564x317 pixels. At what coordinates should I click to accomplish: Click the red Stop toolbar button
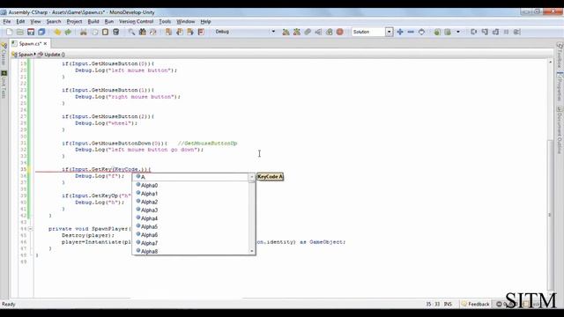tap(340, 32)
